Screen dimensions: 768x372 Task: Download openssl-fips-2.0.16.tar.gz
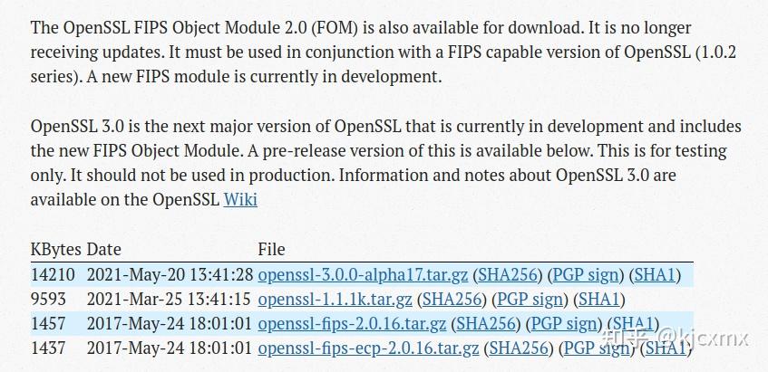click(x=352, y=324)
